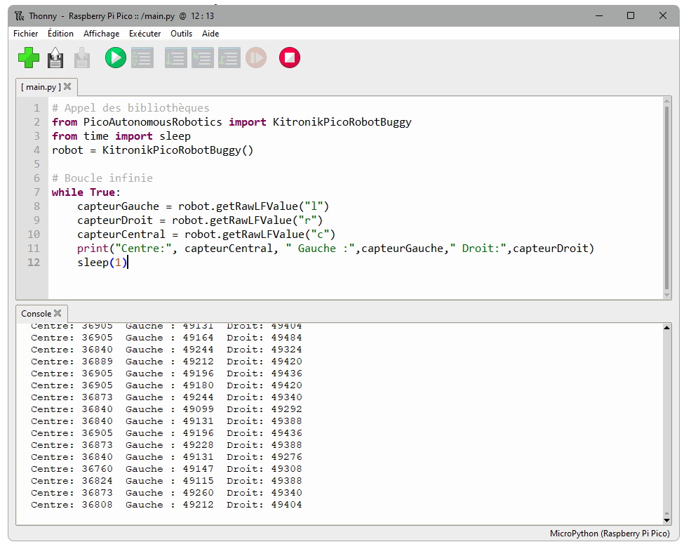Screen dimensions: 684x549
Task: Run the current script with green play button
Action: coord(116,58)
